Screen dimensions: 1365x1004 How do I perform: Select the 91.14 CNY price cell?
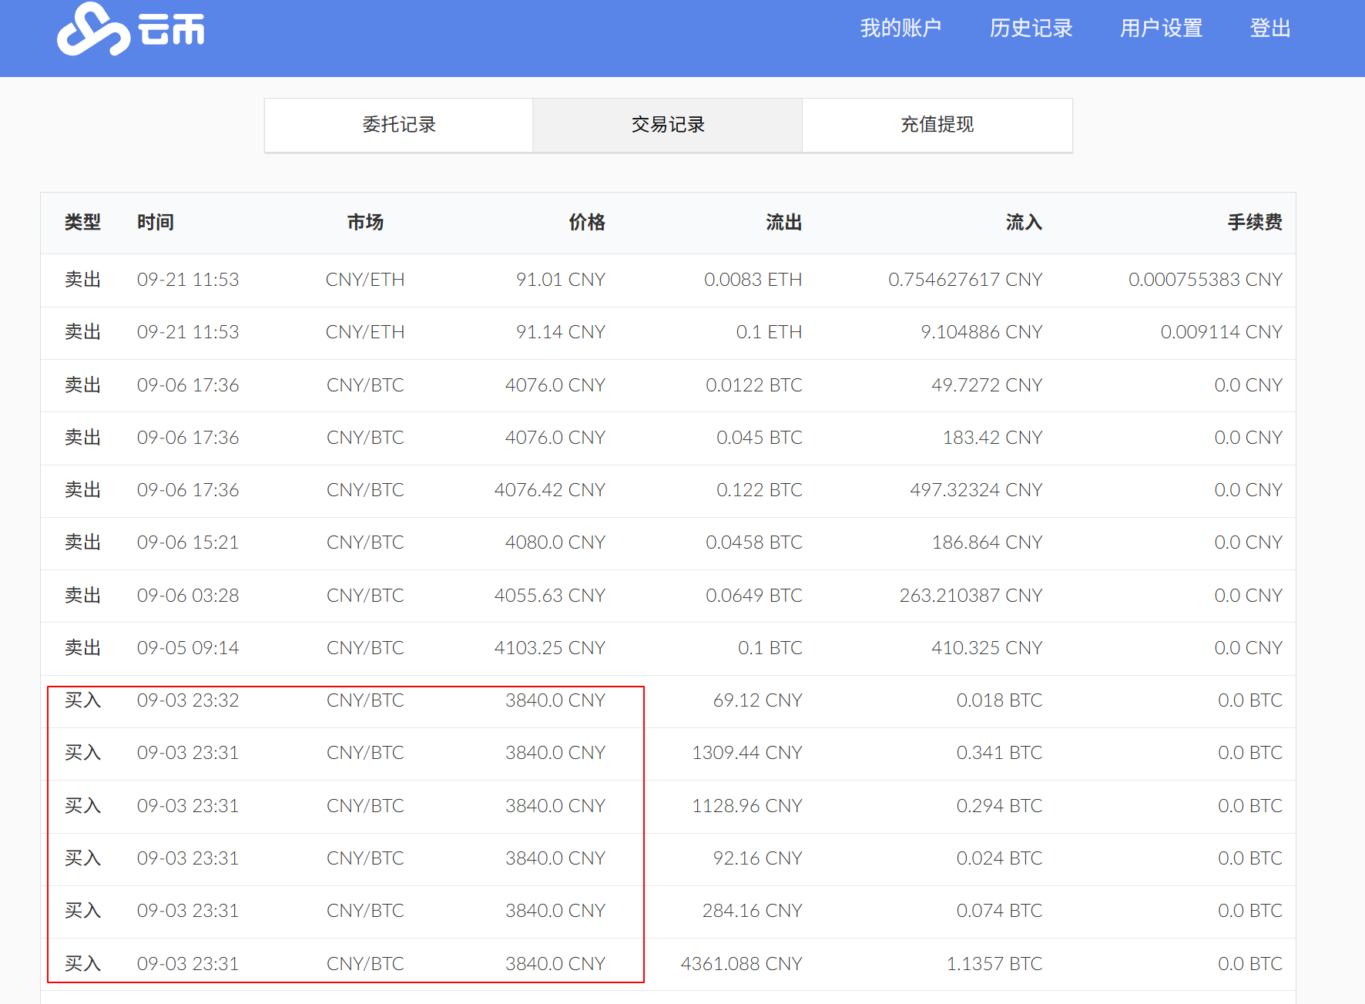(561, 332)
